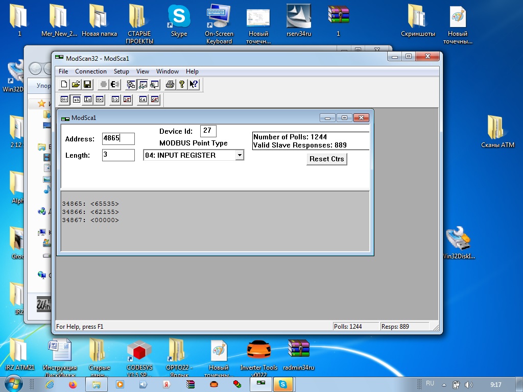Activate the context help arrow icon
523x392 pixels.
tap(194, 84)
